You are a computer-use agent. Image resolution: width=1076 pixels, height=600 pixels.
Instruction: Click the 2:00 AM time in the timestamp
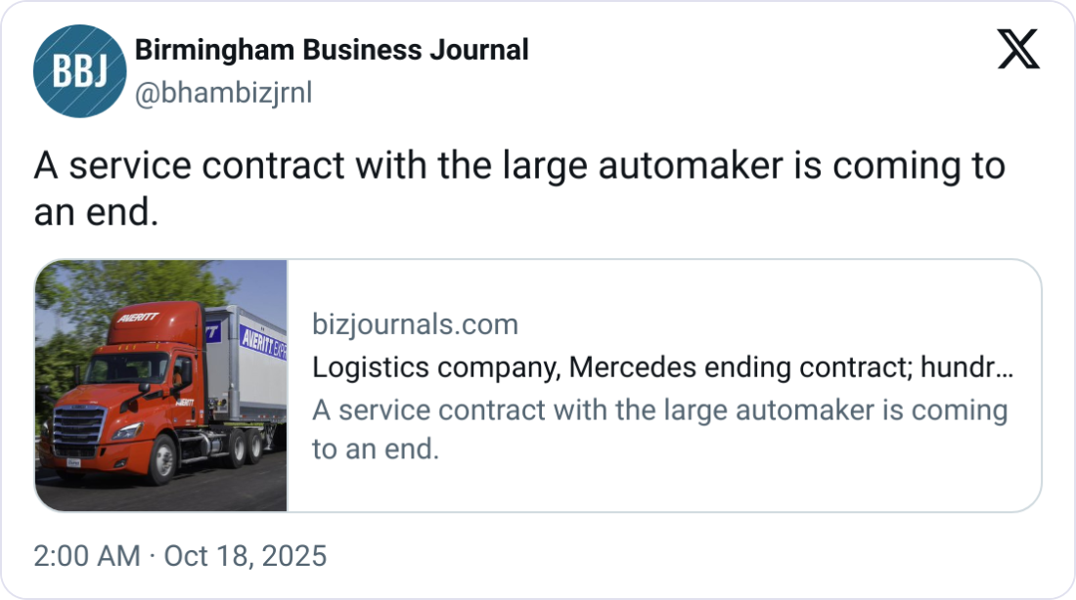87,556
